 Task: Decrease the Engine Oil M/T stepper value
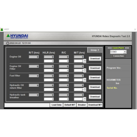[85, 62]
